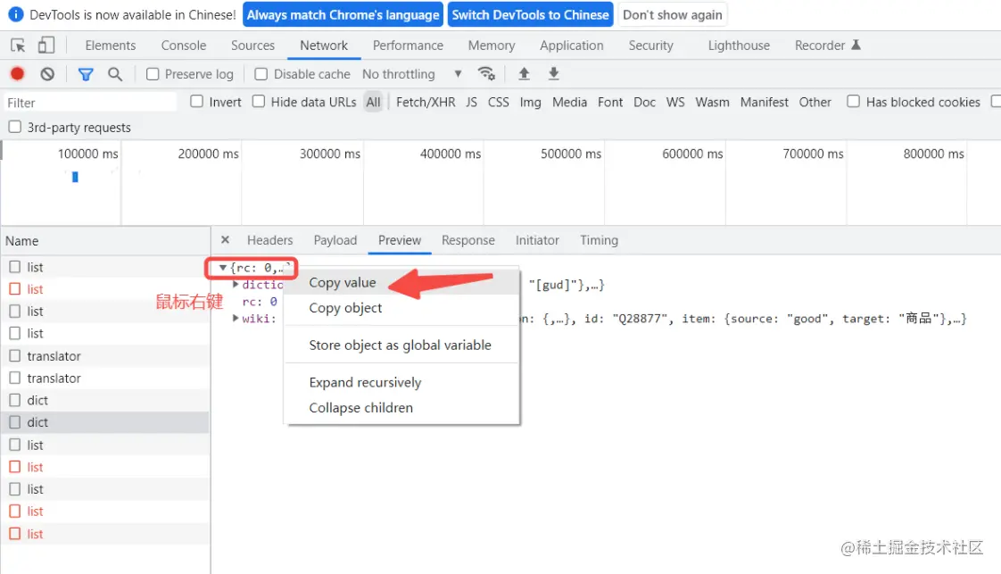Viewport: 1001px width, 574px height.
Task: Open the network search magnifier
Action: (115, 74)
